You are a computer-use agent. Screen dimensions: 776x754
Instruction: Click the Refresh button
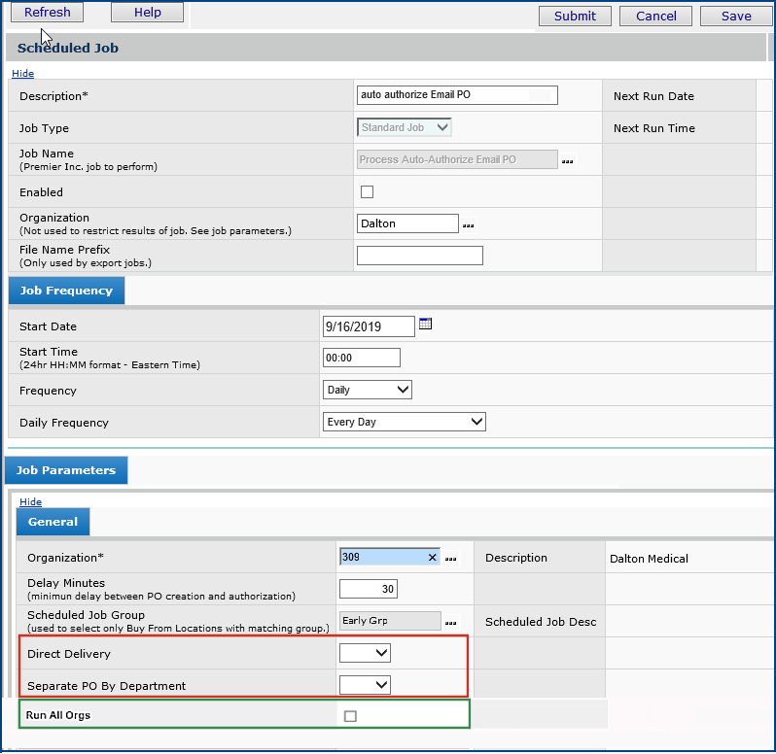(47, 12)
